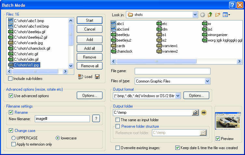Expand the Output format dropdown

tap(178, 96)
